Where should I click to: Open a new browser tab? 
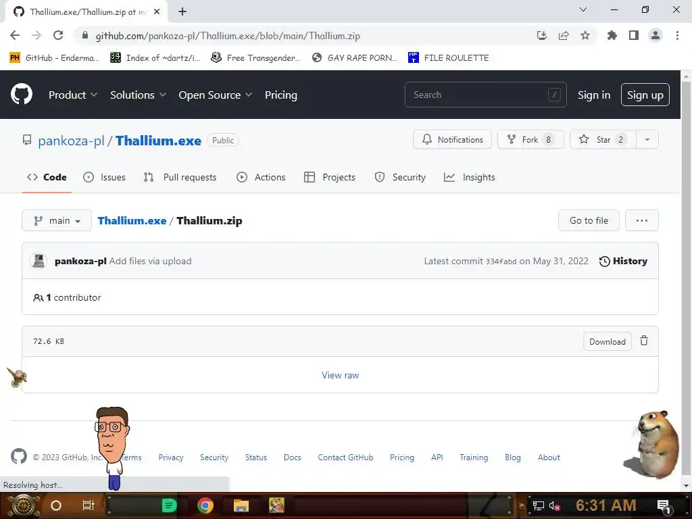pyautogui.click(x=182, y=11)
